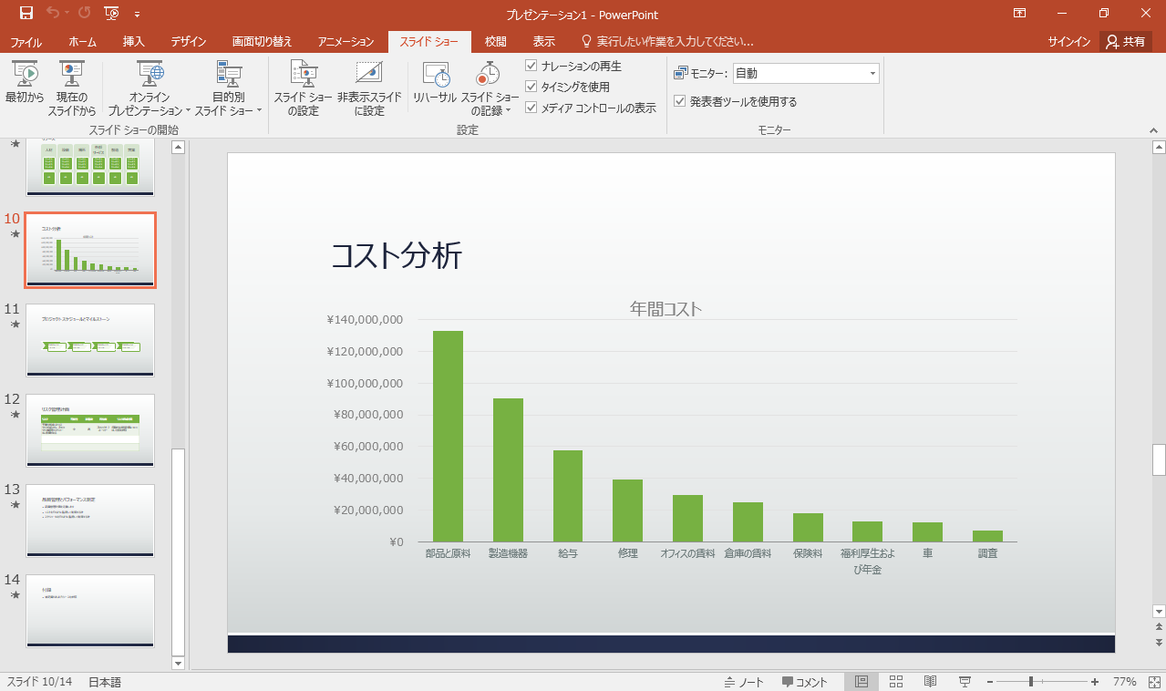Screen dimensions: 1166x691
Task: Click slide editor scroll up arrow
Action: 1159,147
